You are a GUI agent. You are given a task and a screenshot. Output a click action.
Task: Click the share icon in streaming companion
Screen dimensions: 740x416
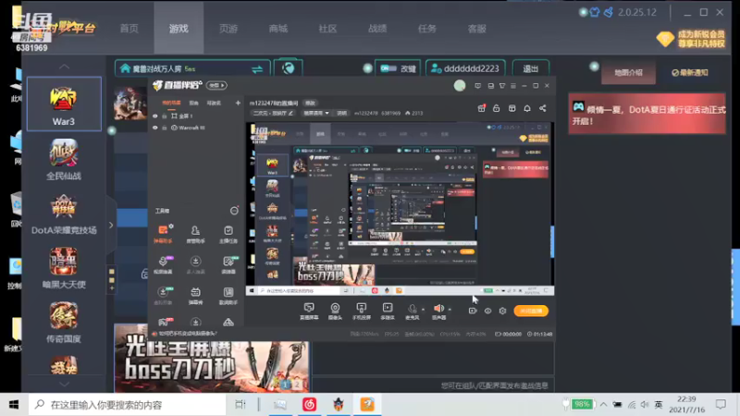coord(543,108)
